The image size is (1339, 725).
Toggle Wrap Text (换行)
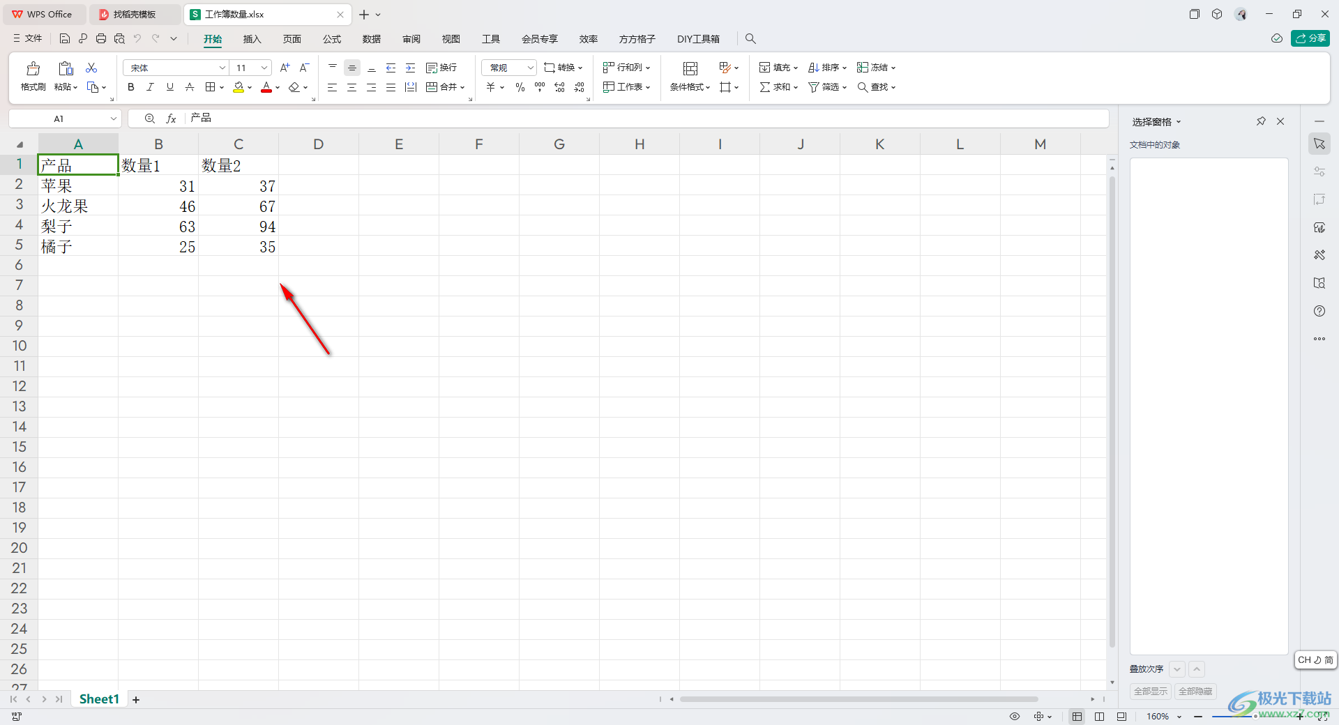tap(441, 68)
